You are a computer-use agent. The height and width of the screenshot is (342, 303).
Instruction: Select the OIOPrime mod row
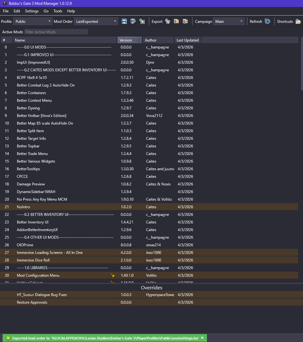149,245
